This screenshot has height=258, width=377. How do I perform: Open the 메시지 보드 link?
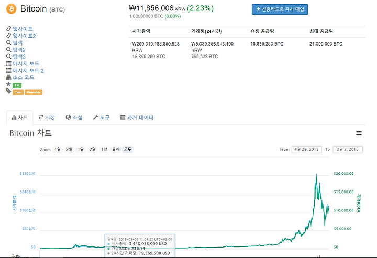pos(26,64)
